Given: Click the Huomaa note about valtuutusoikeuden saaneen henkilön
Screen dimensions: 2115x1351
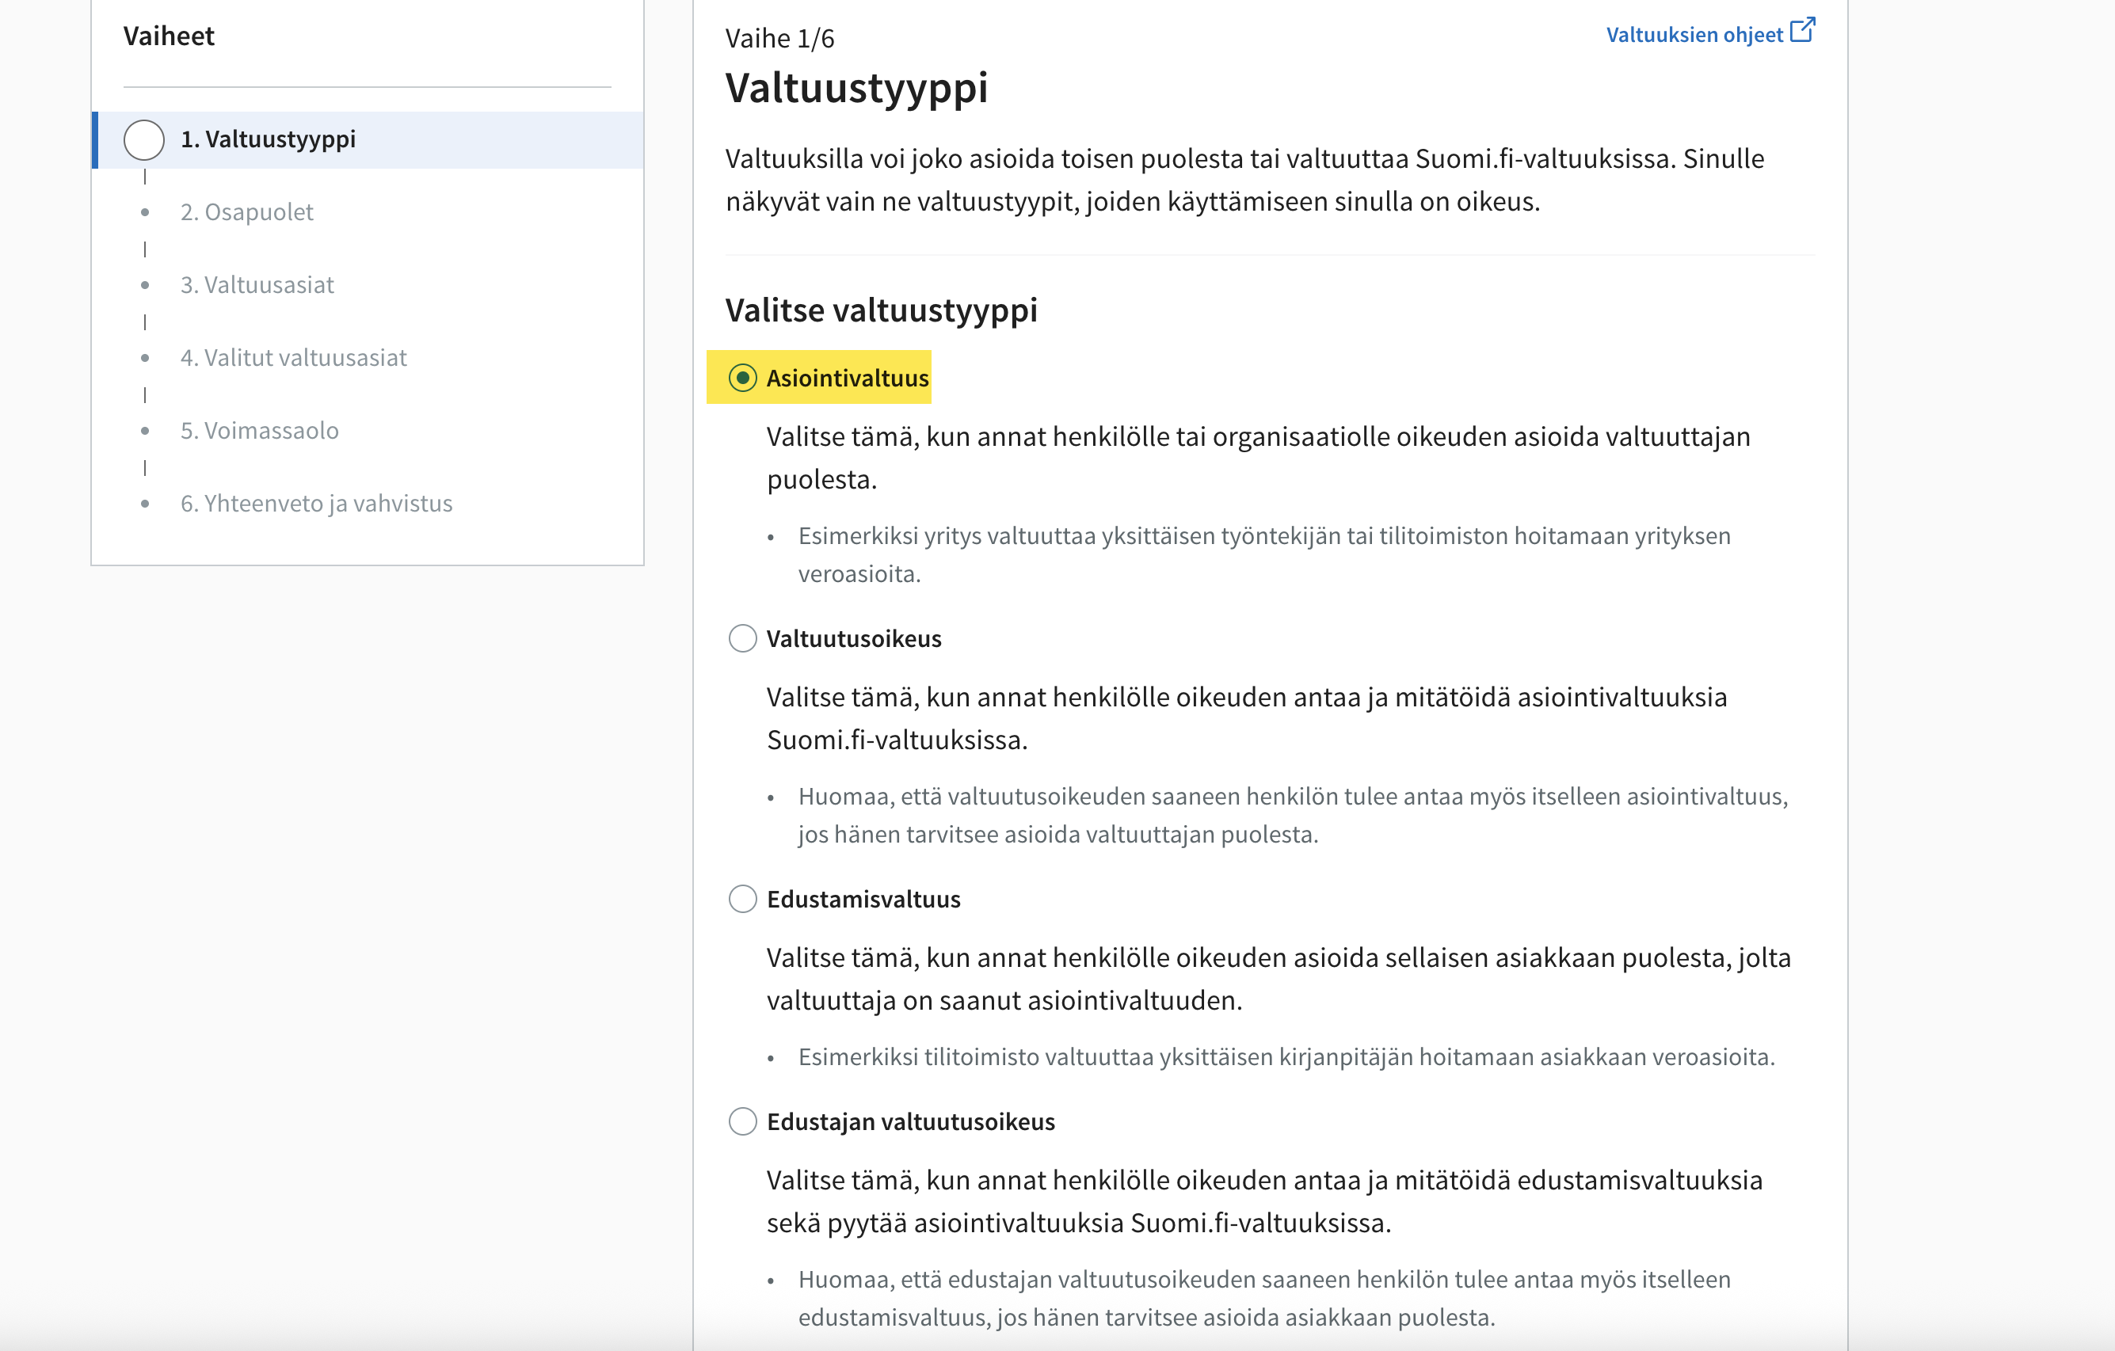Looking at the screenshot, I should (x=1293, y=815).
